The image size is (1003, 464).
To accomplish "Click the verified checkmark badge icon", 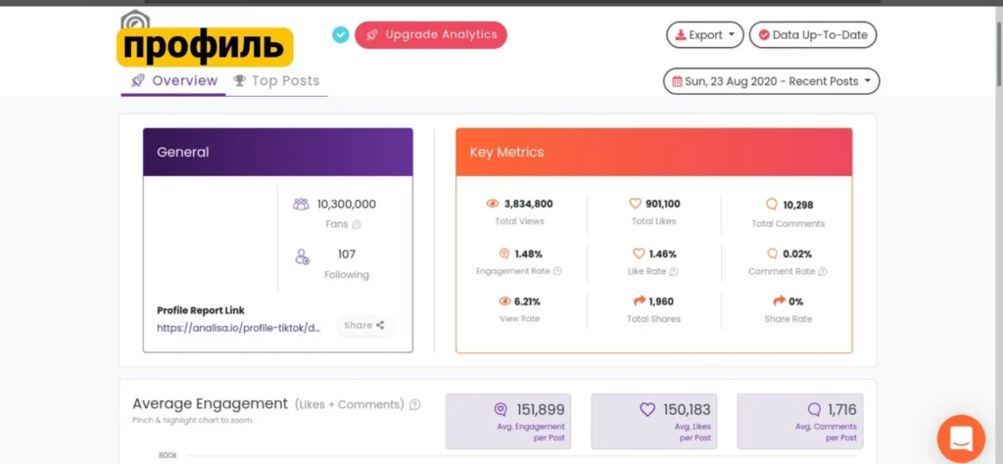I will tap(340, 34).
